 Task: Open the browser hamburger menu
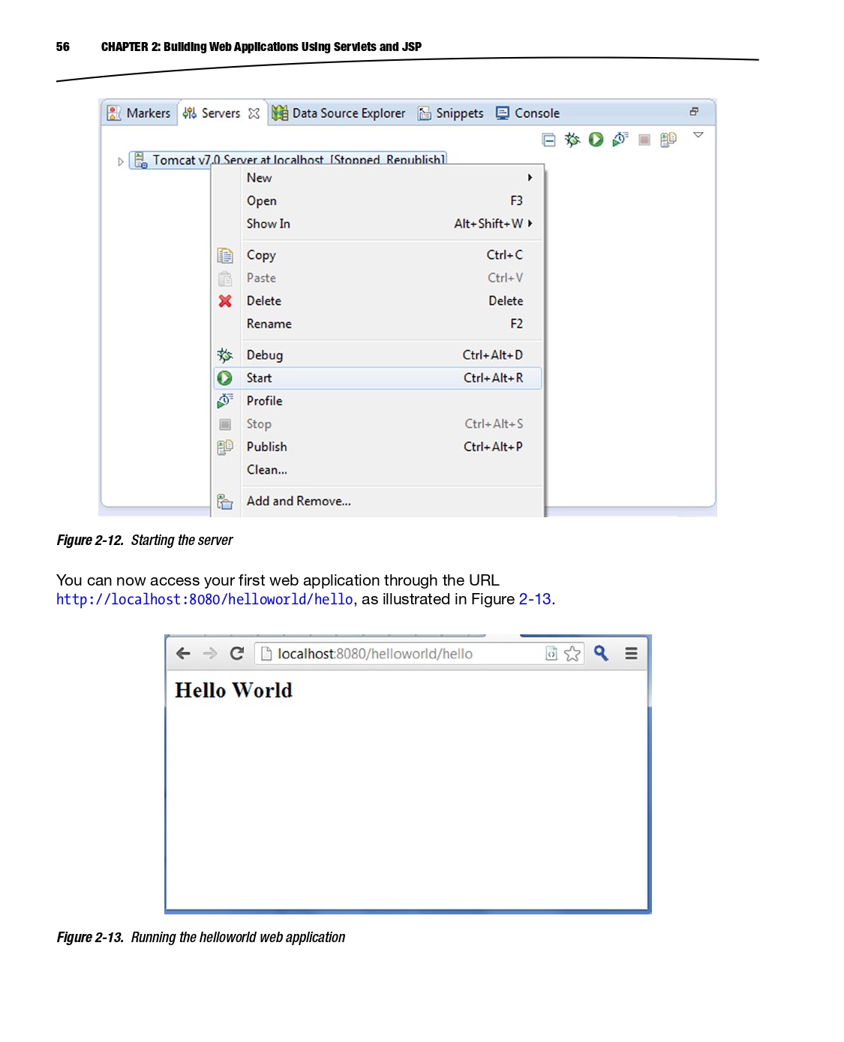pos(632,654)
